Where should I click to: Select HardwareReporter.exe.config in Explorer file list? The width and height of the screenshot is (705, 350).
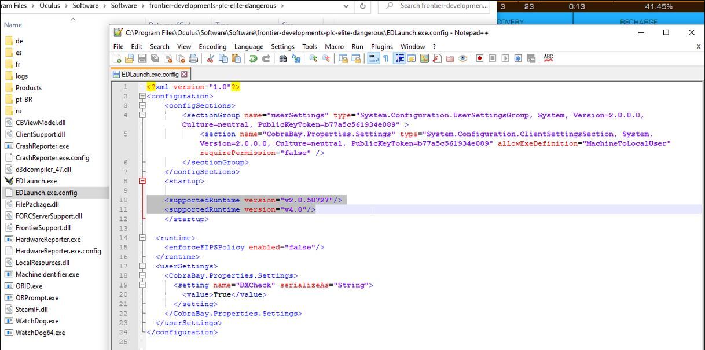[x=58, y=251]
